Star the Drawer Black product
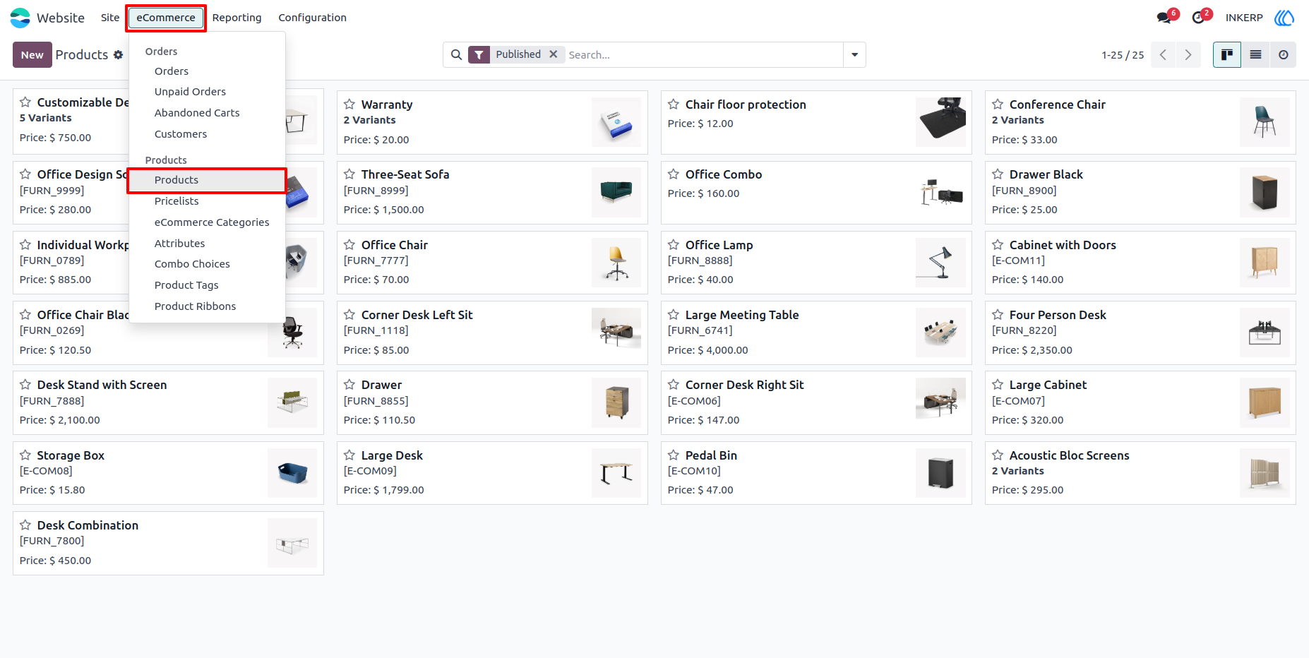The image size is (1309, 658). click(998, 174)
